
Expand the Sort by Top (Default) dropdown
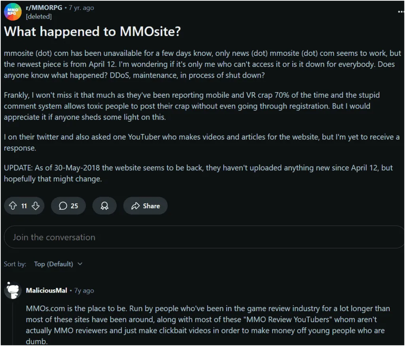(53, 264)
